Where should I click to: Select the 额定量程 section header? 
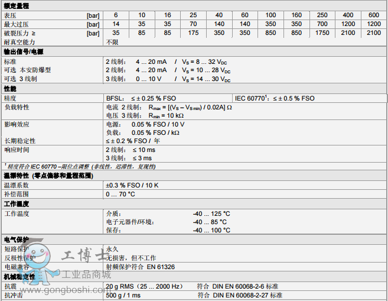coord(17,6)
